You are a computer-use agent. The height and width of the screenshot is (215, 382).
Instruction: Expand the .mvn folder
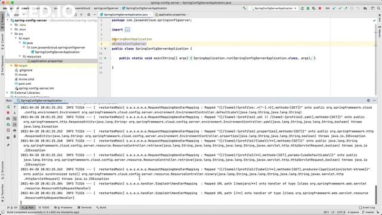click(11, 29)
